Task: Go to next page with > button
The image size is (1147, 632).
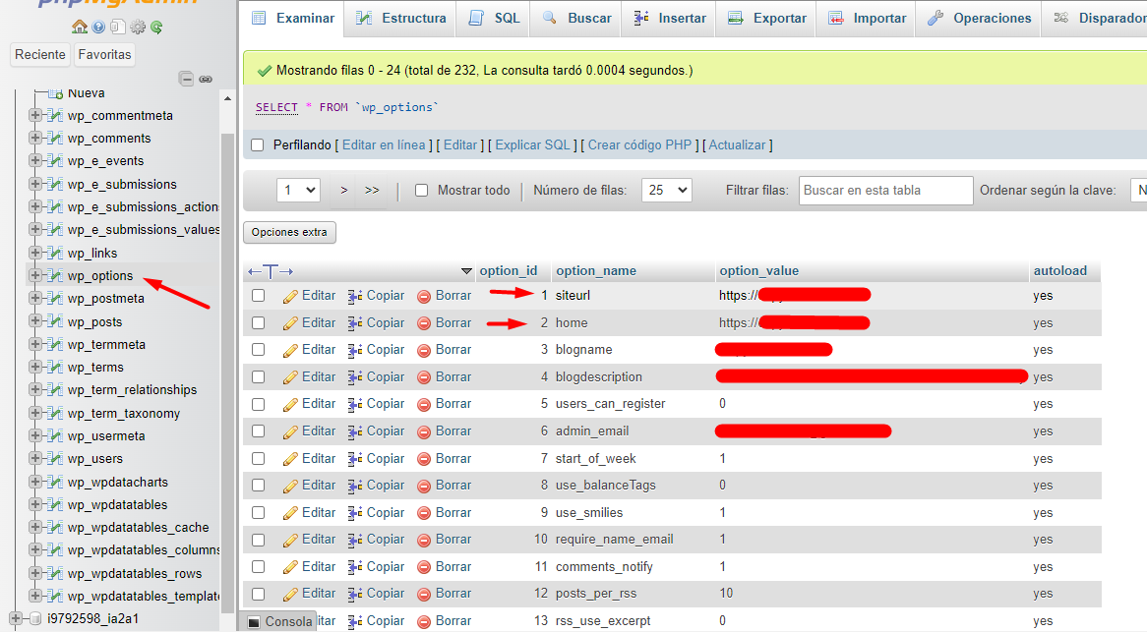Action: coord(344,190)
